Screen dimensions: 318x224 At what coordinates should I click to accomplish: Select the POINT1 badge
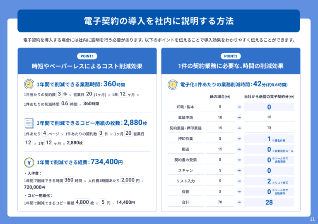pos(87,56)
